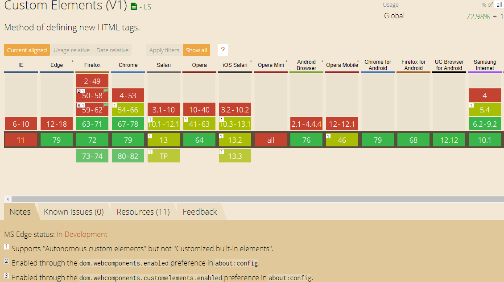
Task: Click Chrome versions 54-66 cell
Action: tap(128, 109)
